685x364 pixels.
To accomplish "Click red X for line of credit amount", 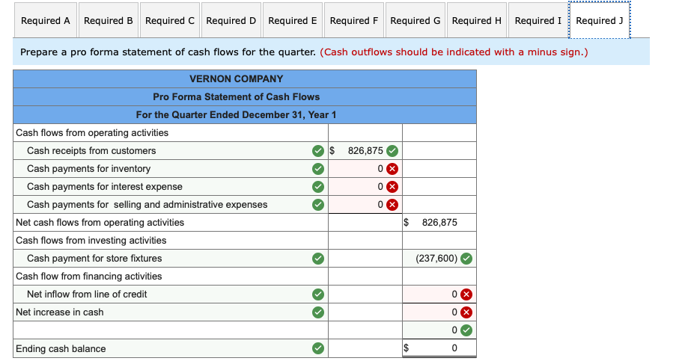I will (466, 294).
